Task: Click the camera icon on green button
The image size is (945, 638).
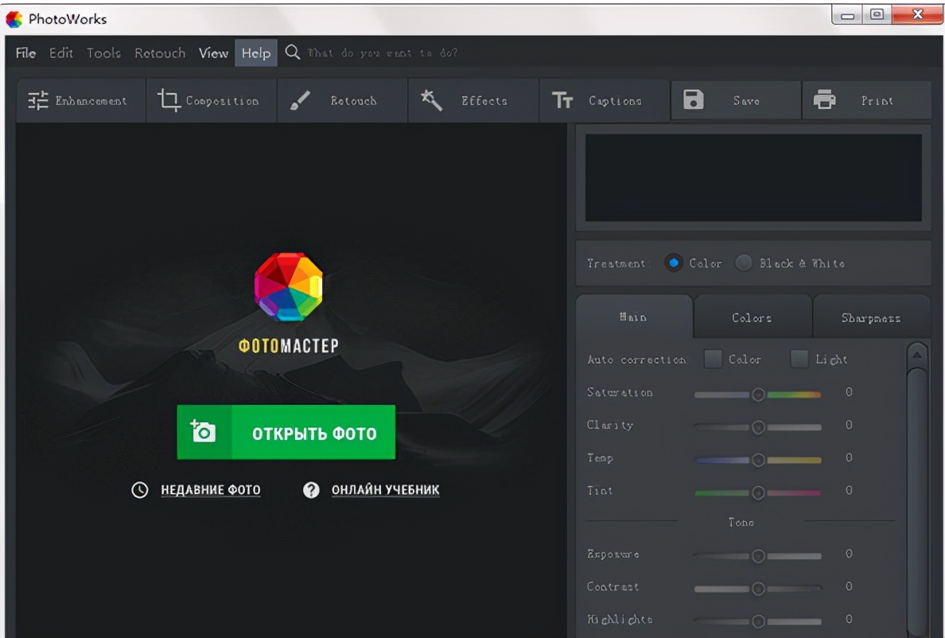Action: [x=203, y=431]
